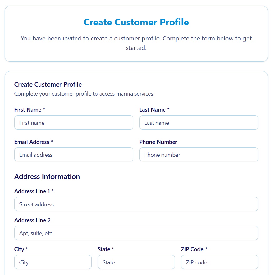The width and height of the screenshot is (272, 275).
Task: Click the "Phone Number" field label
Action: tap(158, 142)
